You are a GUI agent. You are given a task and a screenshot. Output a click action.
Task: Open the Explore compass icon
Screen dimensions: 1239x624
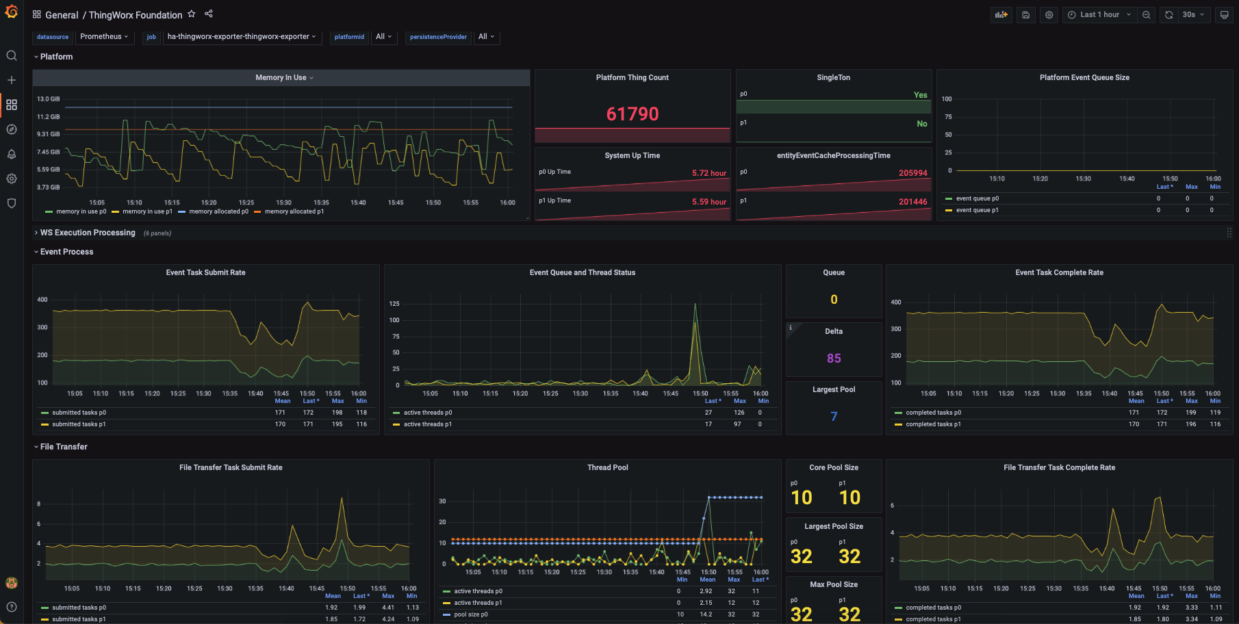(x=11, y=129)
